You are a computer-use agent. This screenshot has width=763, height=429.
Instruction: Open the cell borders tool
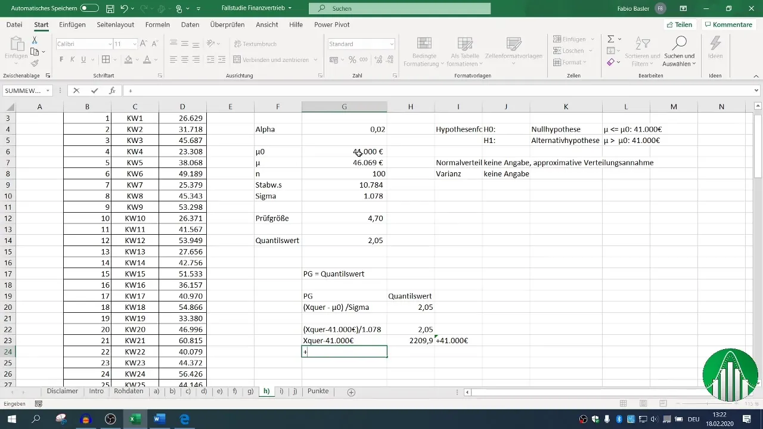pos(106,60)
